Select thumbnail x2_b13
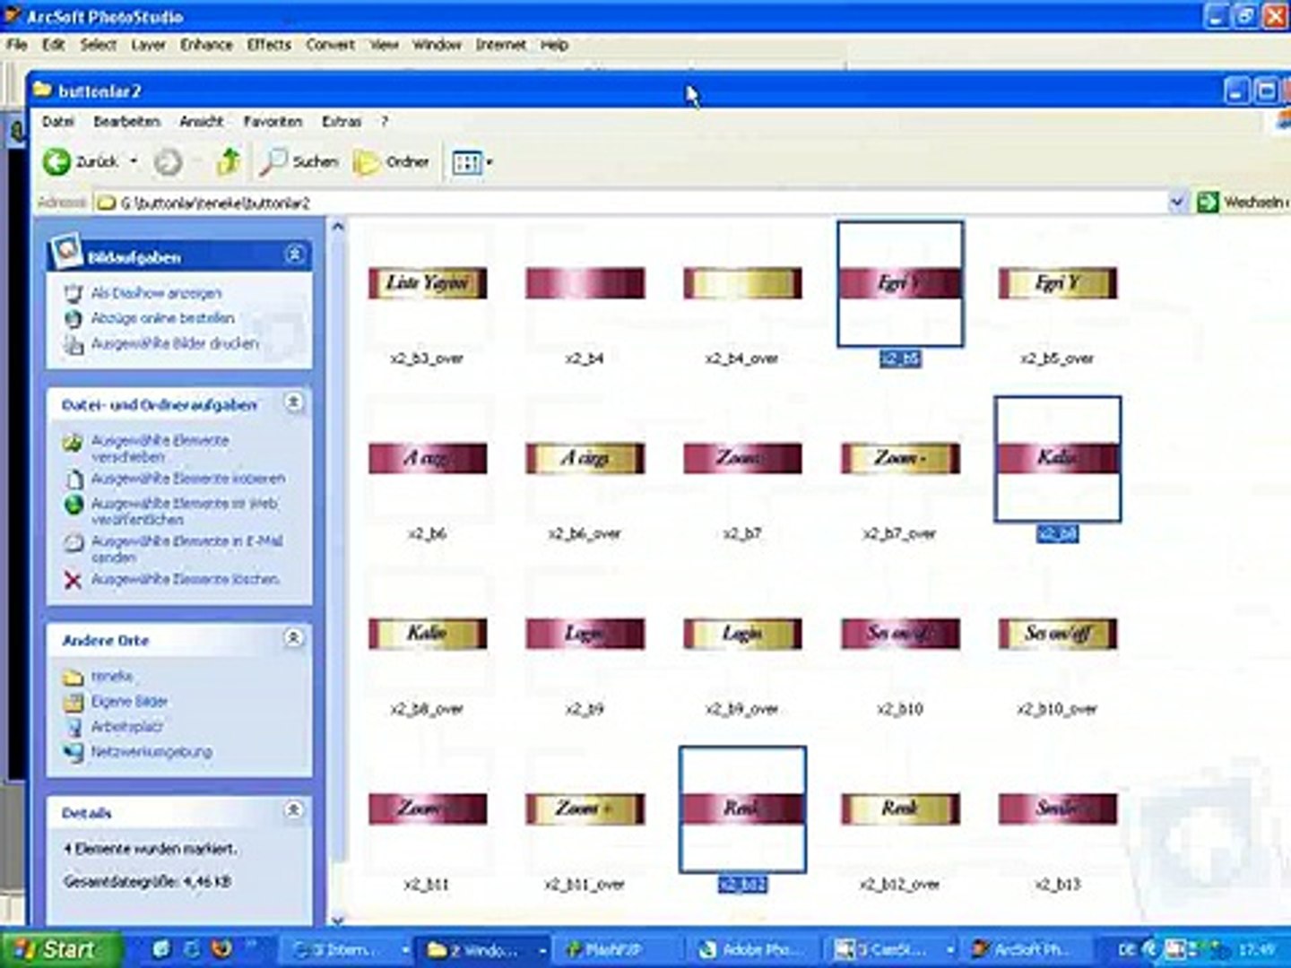The height and width of the screenshot is (968, 1291). point(1058,809)
